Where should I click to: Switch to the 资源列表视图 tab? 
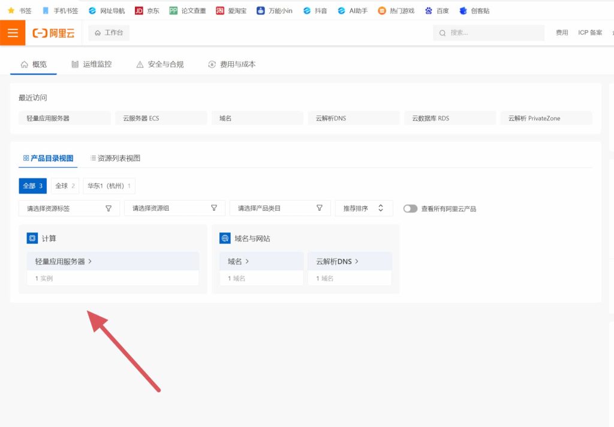[115, 158]
